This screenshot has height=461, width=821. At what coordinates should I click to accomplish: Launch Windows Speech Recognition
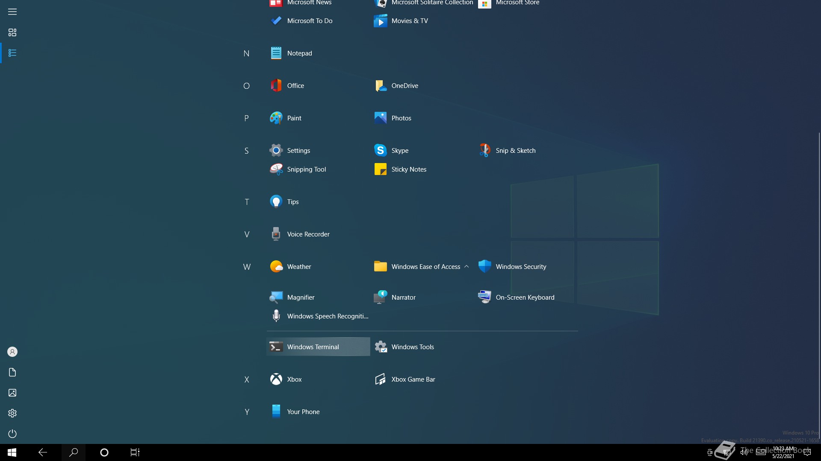318,316
